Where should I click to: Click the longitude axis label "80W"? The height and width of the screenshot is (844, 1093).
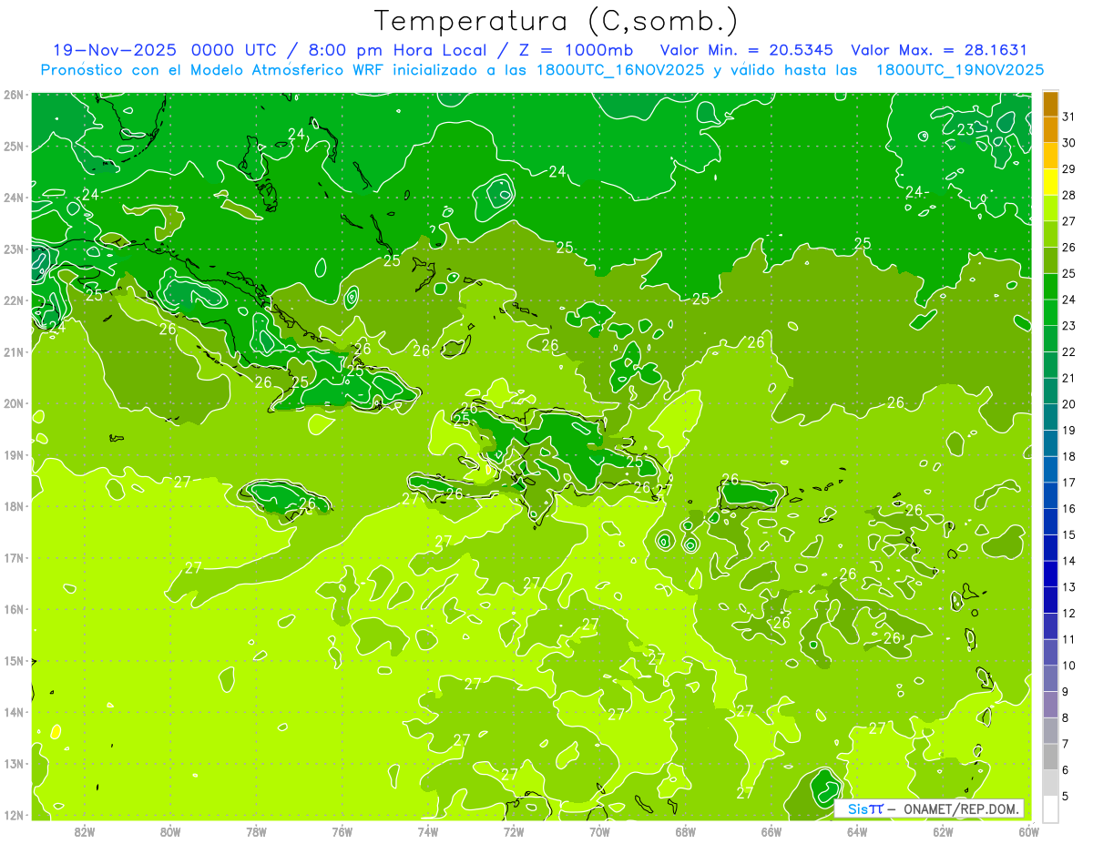170,831
